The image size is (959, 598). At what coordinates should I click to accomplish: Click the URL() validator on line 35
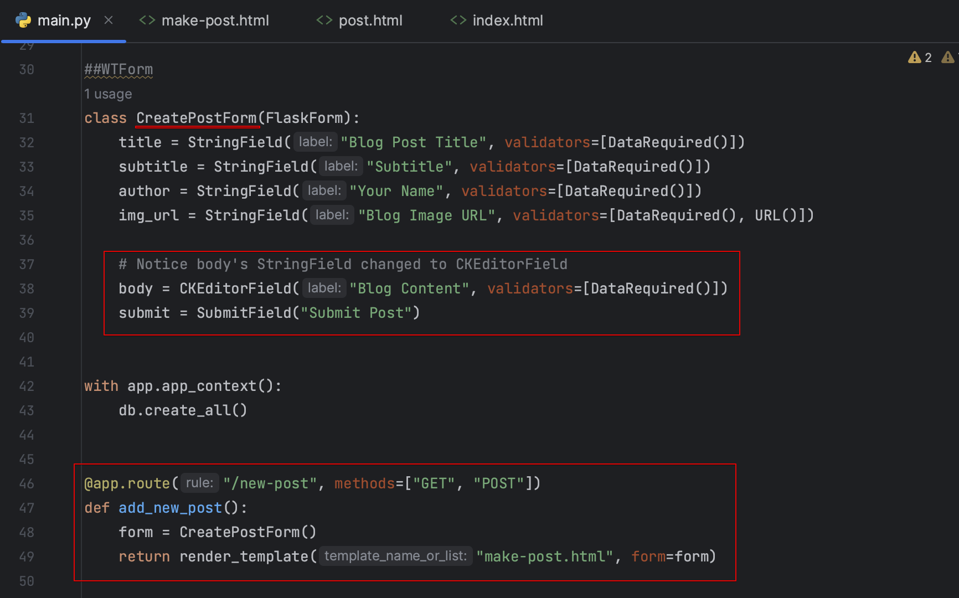(x=776, y=215)
